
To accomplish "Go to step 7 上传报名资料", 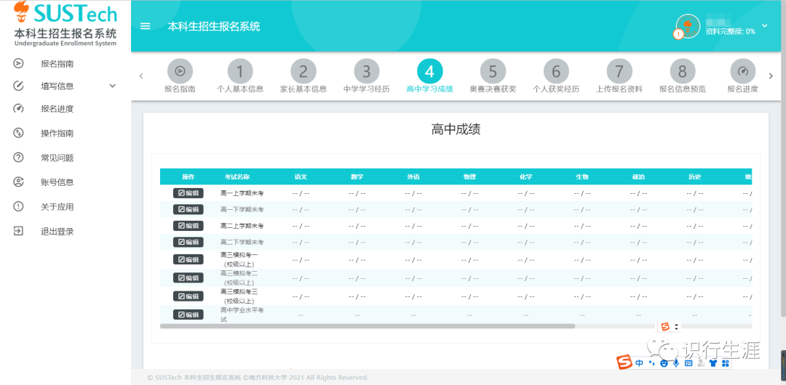I will click(619, 76).
